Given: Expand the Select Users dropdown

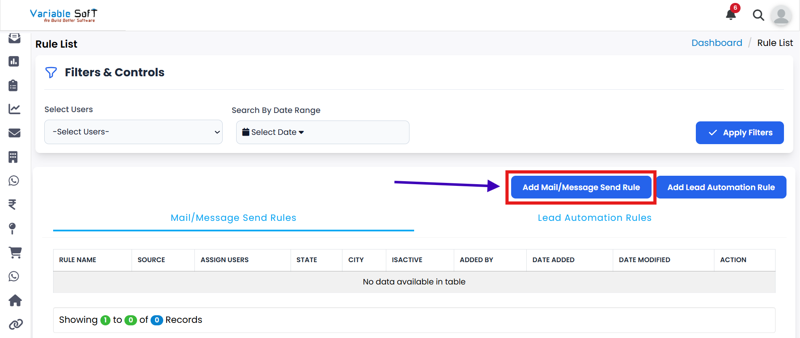Looking at the screenshot, I should click(x=133, y=132).
